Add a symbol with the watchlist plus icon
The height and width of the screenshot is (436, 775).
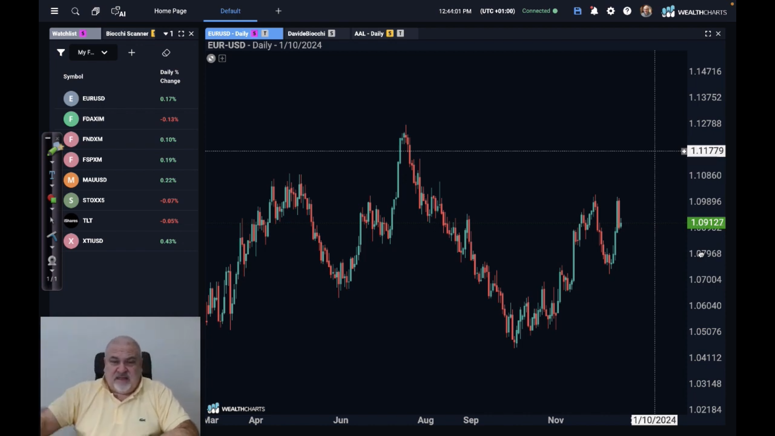point(132,52)
